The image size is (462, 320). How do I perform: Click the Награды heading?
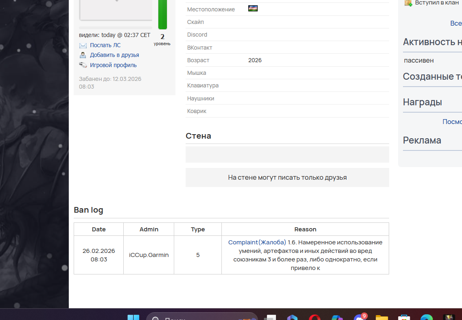coord(422,102)
